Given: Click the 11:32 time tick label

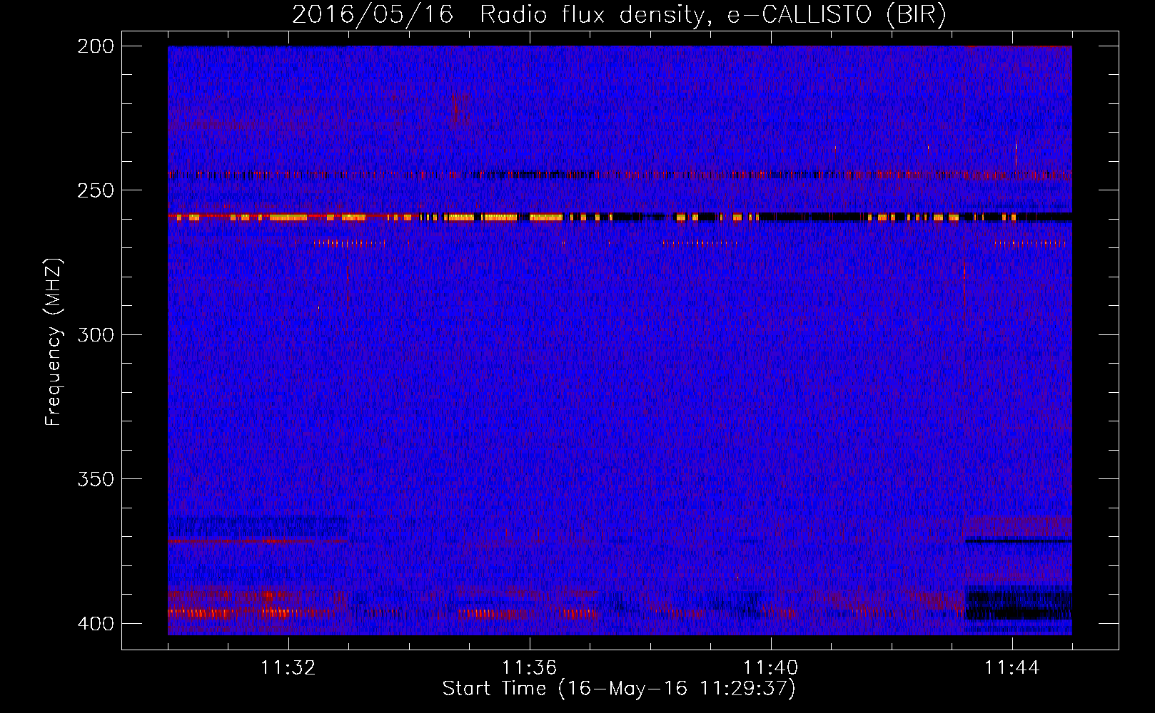Looking at the screenshot, I should click(288, 668).
